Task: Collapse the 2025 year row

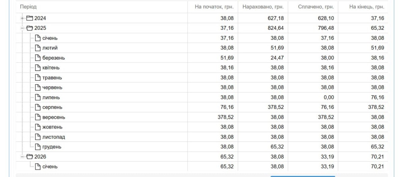Action: (x=22, y=28)
